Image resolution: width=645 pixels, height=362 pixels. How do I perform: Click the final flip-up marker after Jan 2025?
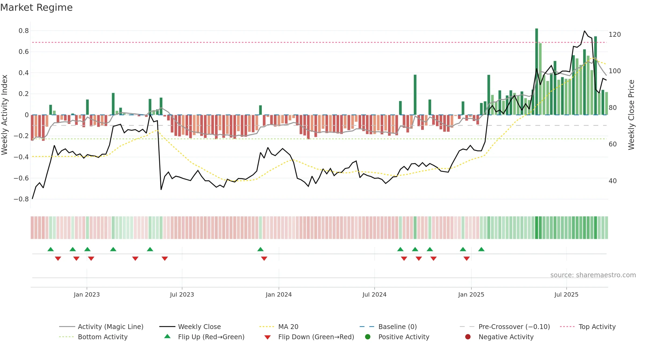tap(481, 249)
